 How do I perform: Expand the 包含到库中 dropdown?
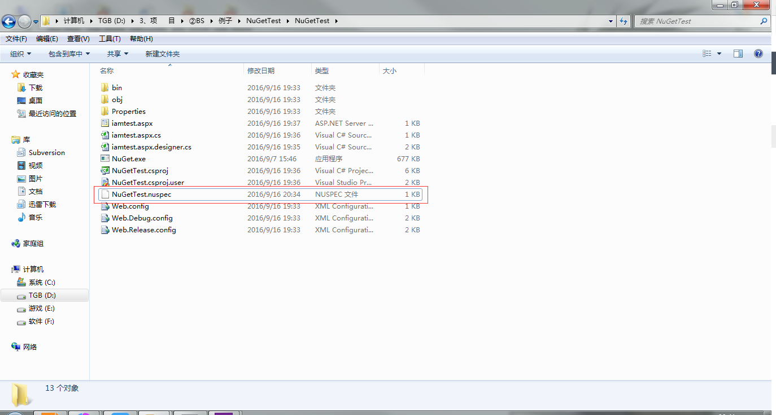[x=69, y=54]
